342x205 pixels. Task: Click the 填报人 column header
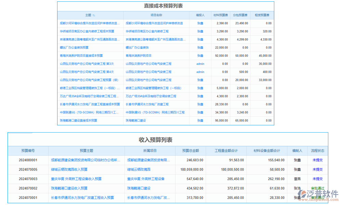[x=200, y=15]
